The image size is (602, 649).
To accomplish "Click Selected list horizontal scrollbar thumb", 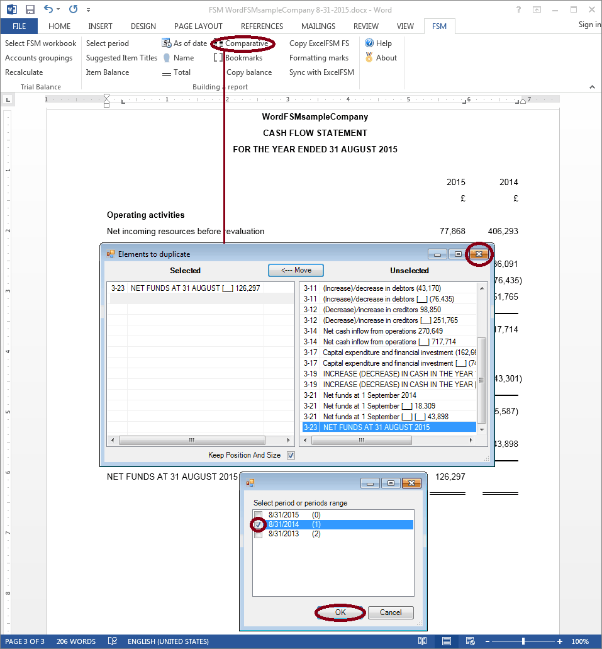I will point(192,440).
